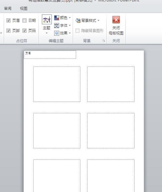162x192 pixels.
Task: Select the top-left slide placeholder thumbnail
Action: coord(57,84)
